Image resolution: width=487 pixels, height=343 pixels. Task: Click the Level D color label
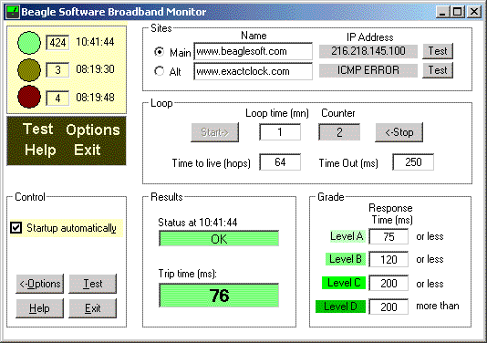pos(340,307)
